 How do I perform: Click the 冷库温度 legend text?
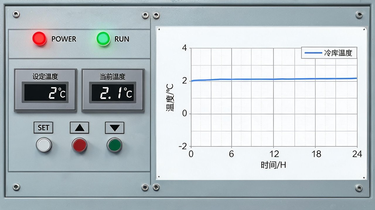coord(338,53)
